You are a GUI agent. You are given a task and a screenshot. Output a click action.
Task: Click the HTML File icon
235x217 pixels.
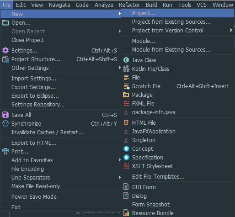tap(126, 122)
